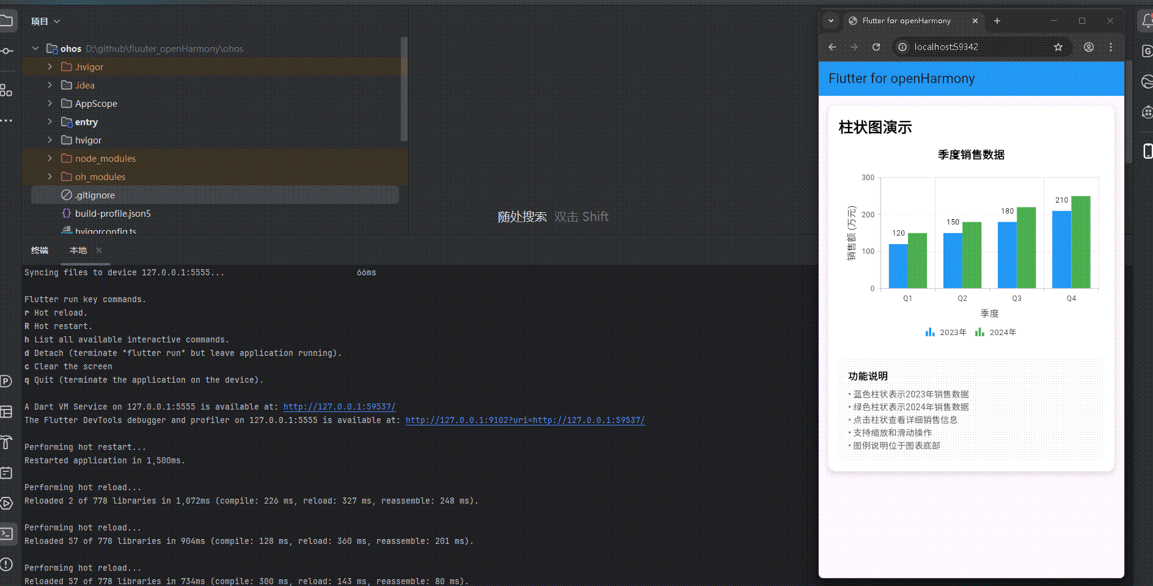Open the device manager phone icon
Image resolution: width=1153 pixels, height=586 pixels.
[1147, 151]
